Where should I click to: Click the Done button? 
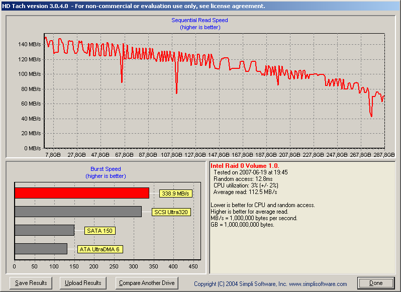pos(376,283)
